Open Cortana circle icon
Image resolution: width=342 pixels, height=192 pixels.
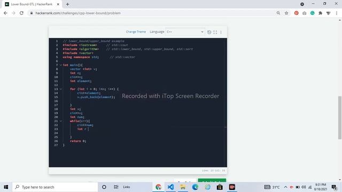[x=104, y=187]
